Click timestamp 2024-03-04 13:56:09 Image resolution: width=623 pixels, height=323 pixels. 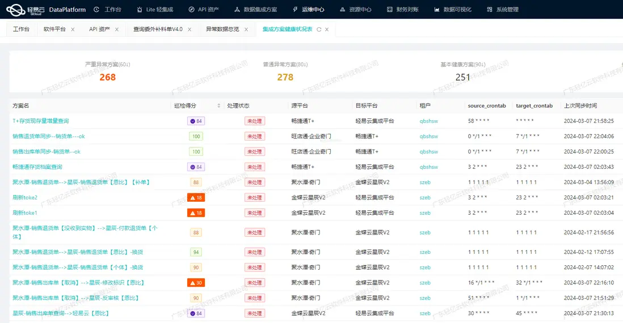pyautogui.click(x=589, y=182)
